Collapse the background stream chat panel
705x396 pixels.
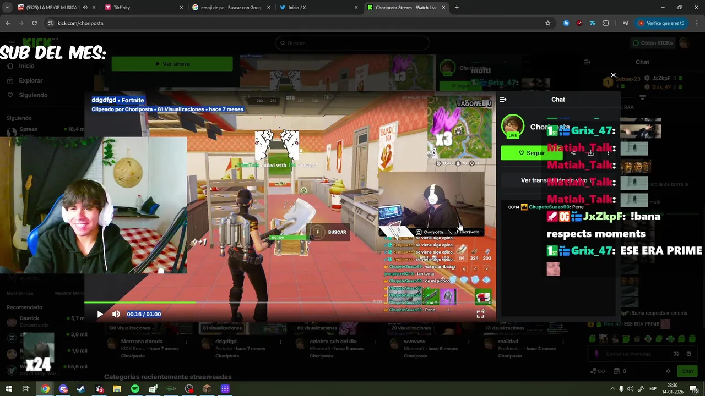coord(587,62)
